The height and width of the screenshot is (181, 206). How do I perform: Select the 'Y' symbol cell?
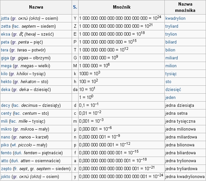click(x=75, y=18)
